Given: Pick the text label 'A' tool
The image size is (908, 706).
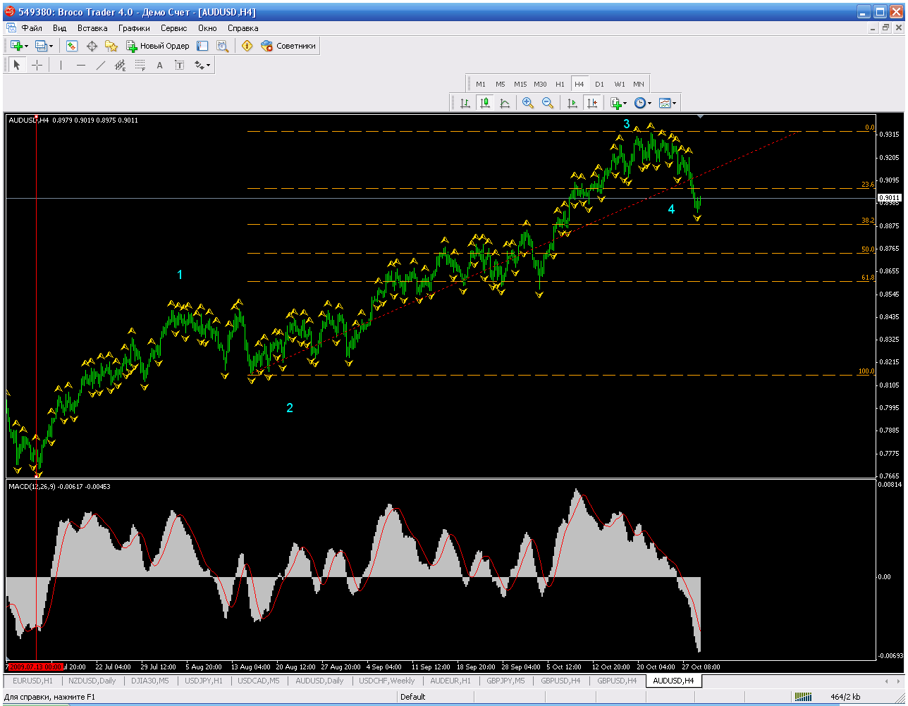Looking at the screenshot, I should [159, 66].
